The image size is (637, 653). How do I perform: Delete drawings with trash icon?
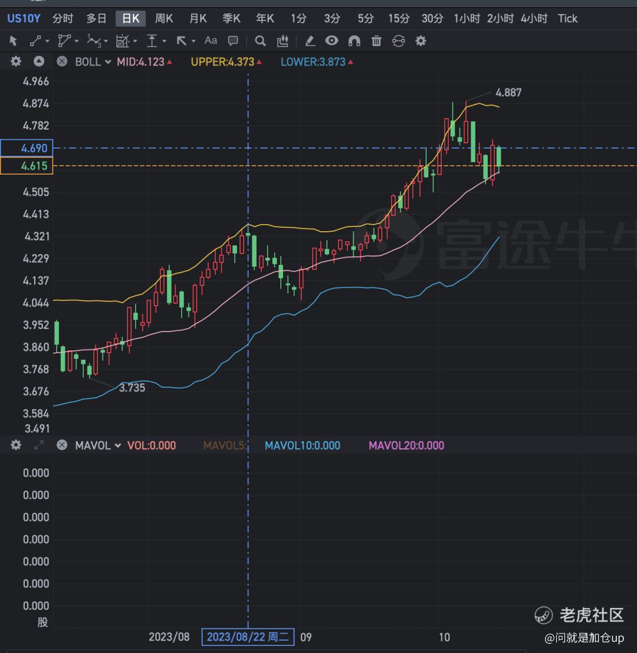click(x=376, y=41)
